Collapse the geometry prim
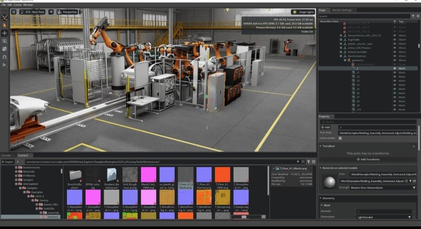Viewport: 421px width, 229px height. pyautogui.click(x=345, y=61)
